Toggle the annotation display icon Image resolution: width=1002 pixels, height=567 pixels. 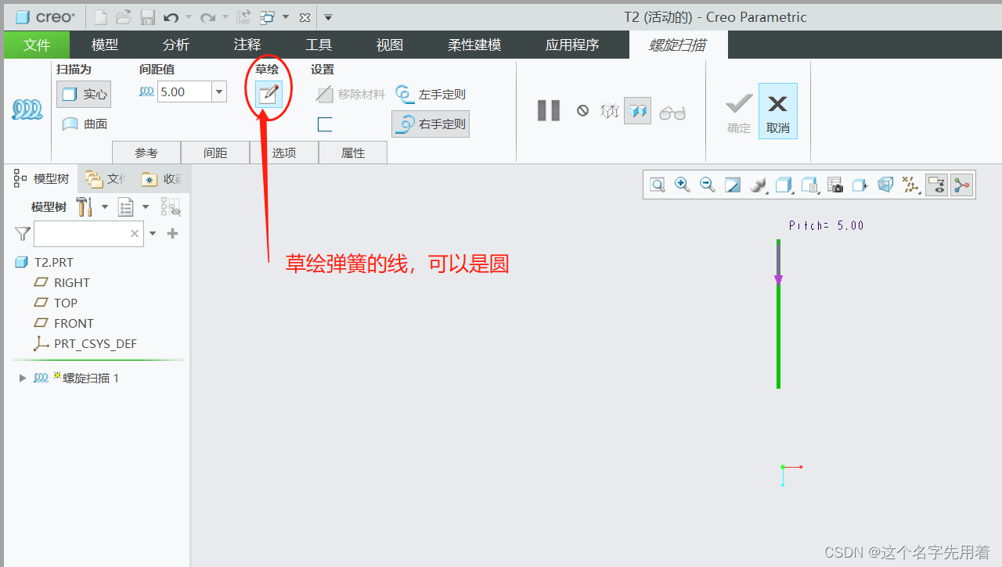936,185
